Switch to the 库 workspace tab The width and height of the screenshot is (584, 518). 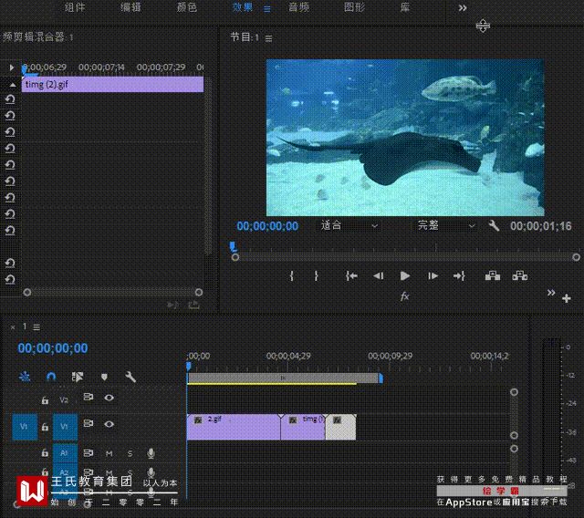coord(405,7)
